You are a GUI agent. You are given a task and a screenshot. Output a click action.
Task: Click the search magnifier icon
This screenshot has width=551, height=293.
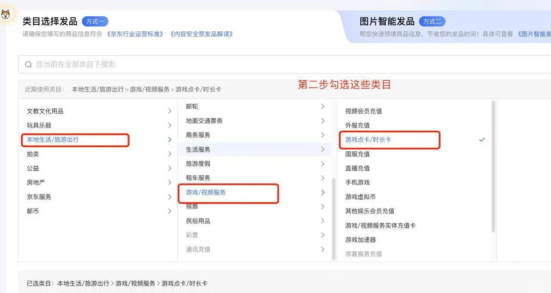(x=28, y=64)
